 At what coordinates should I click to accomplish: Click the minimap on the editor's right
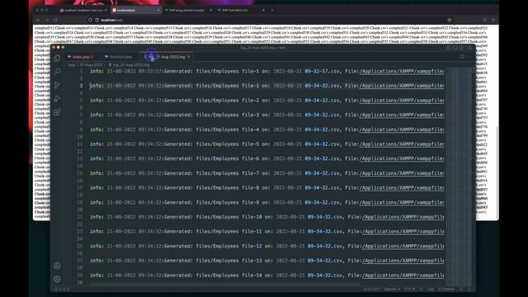click(x=459, y=175)
